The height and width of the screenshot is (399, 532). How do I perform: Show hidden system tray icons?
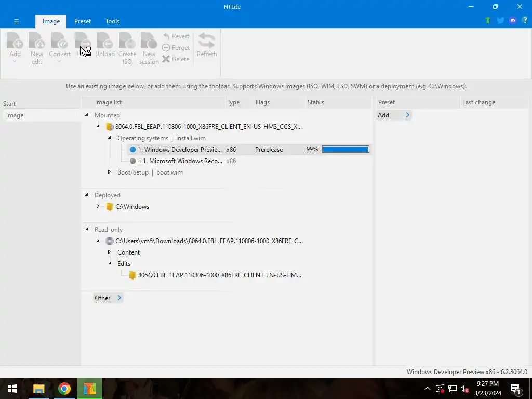pyautogui.click(x=428, y=389)
